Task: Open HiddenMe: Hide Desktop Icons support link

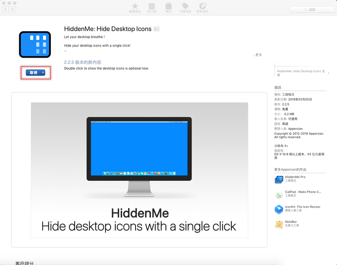Action: [301, 73]
